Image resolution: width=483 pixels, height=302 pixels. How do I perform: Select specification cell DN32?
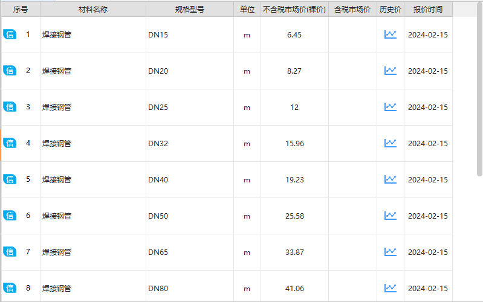pos(190,144)
